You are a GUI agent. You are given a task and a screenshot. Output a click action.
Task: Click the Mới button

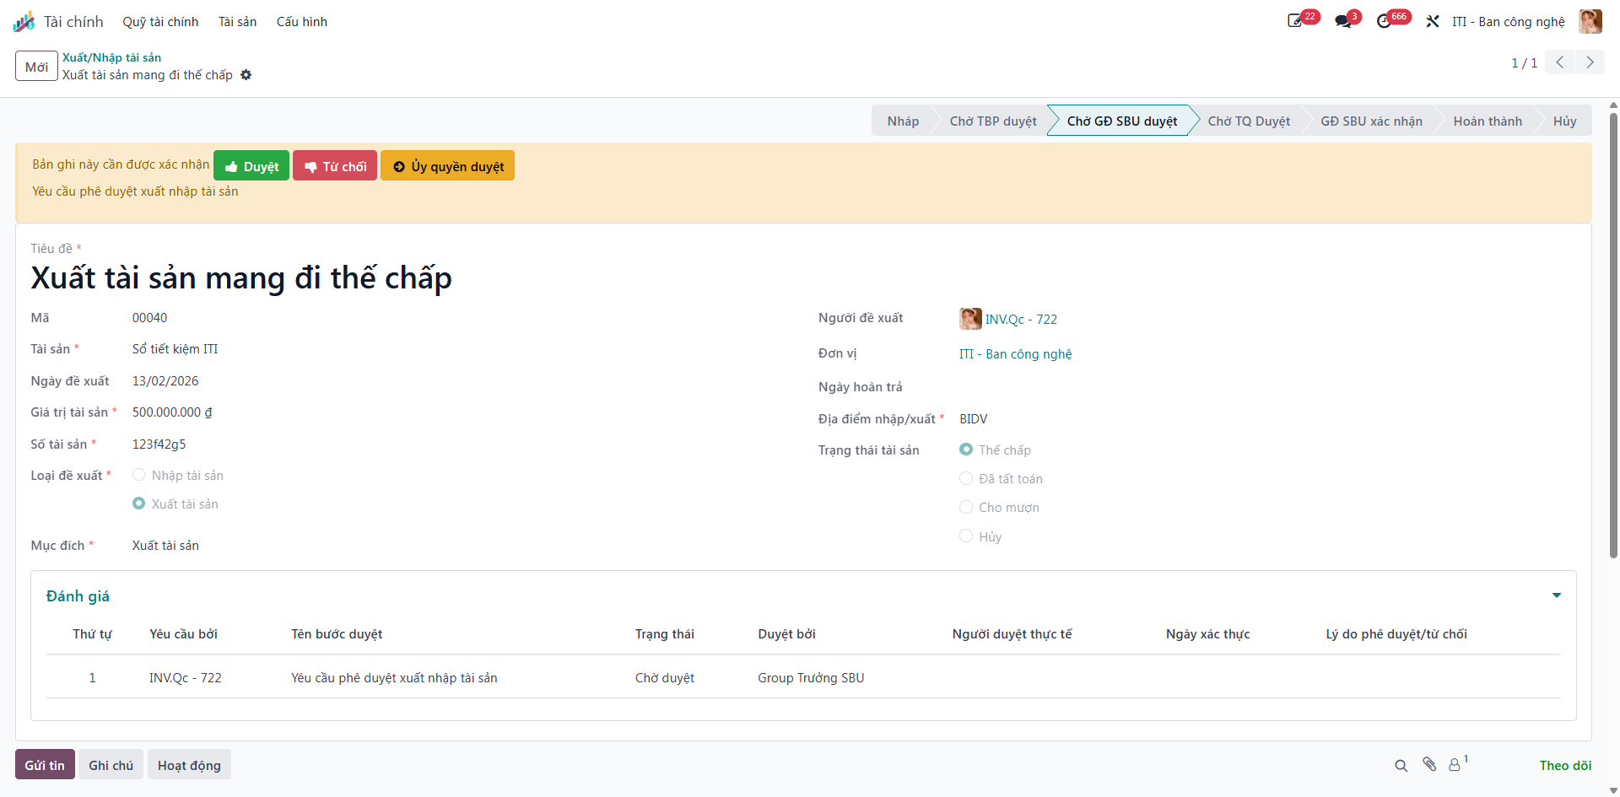(36, 67)
